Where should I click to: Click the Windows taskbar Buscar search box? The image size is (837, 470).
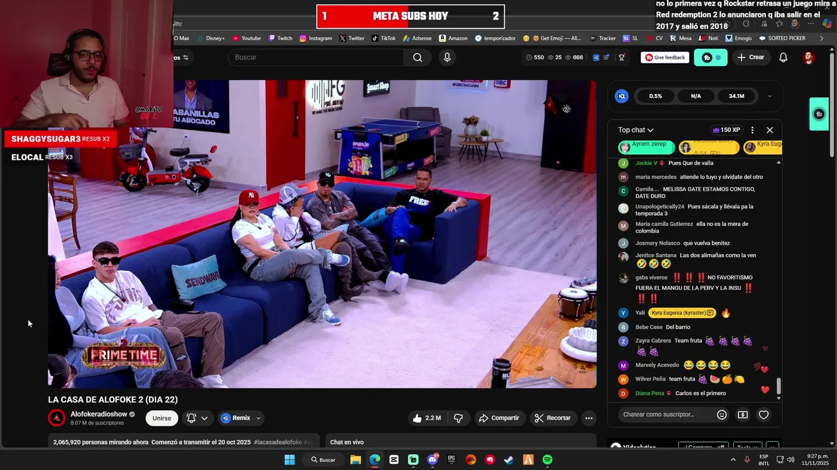(323, 460)
